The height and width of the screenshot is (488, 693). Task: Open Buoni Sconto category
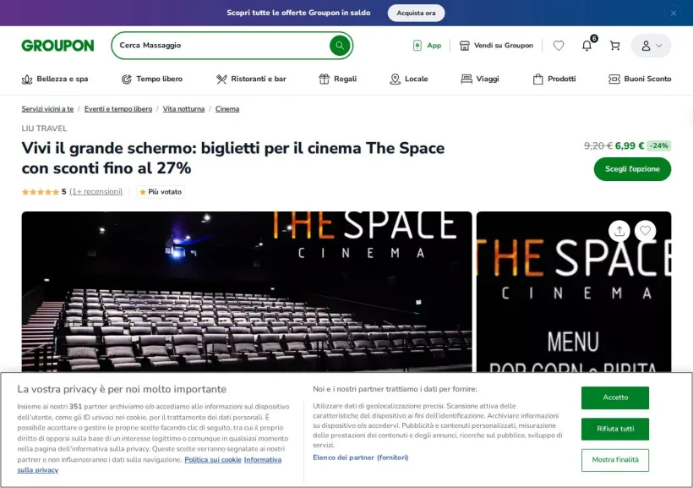coord(640,79)
